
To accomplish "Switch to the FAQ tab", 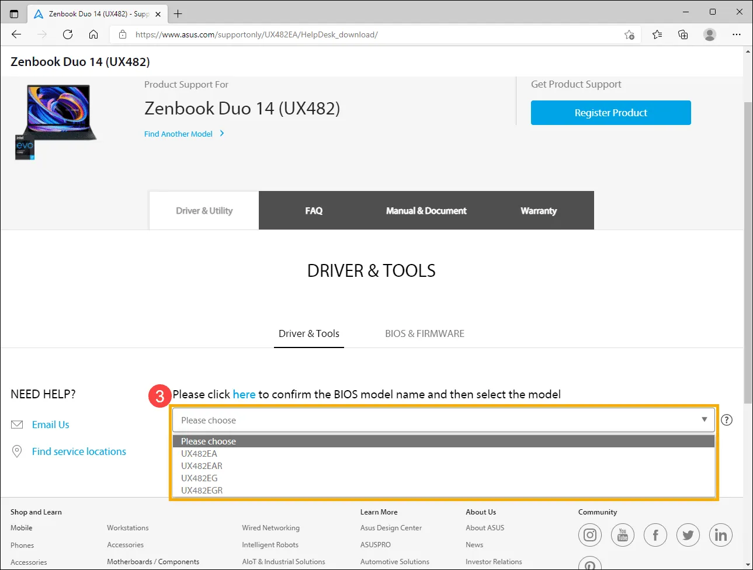I will (x=314, y=211).
